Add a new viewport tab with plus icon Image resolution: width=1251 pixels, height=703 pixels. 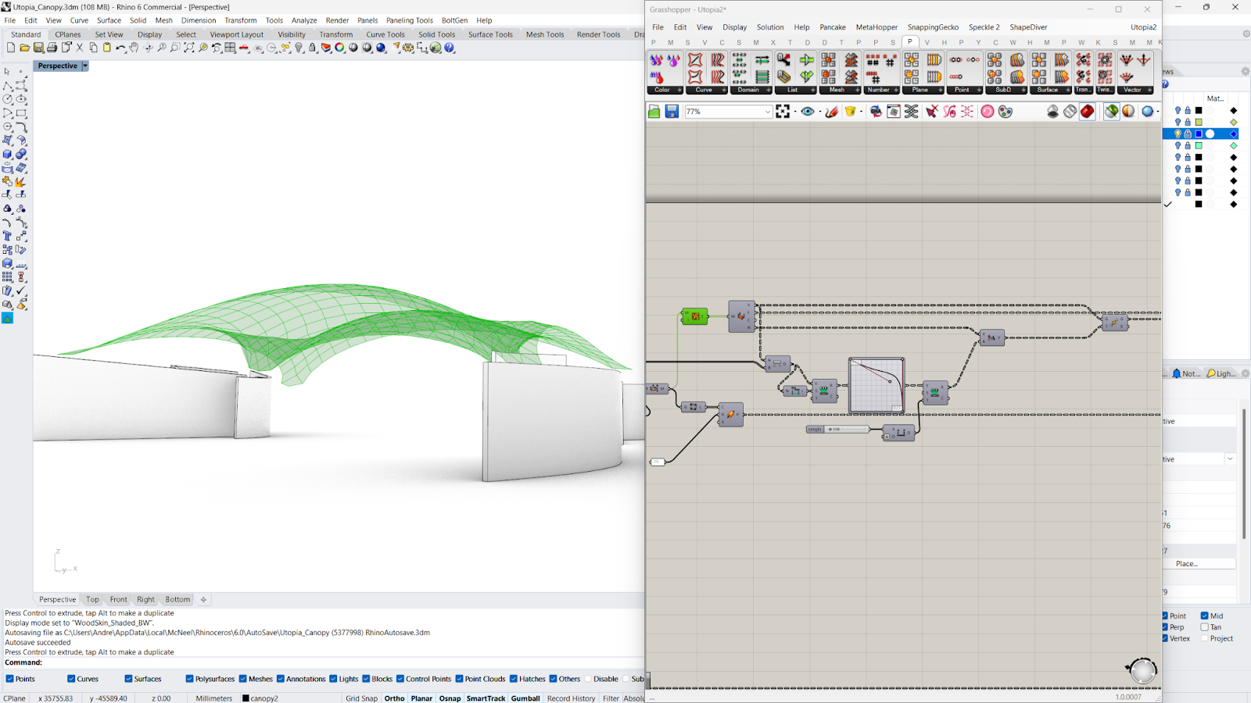(x=203, y=600)
